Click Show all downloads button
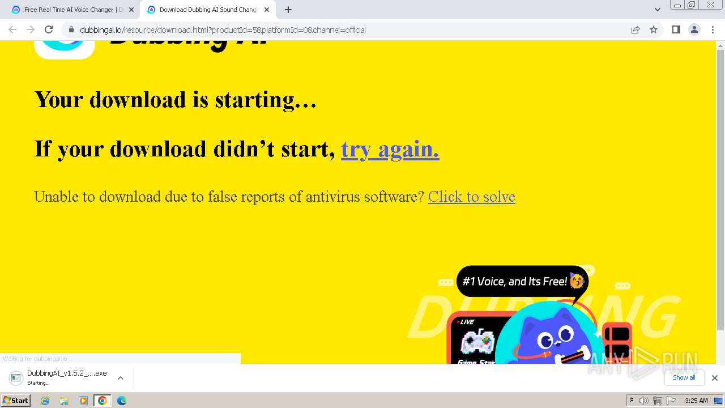Screen dimensions: 725x408 click(x=684, y=377)
